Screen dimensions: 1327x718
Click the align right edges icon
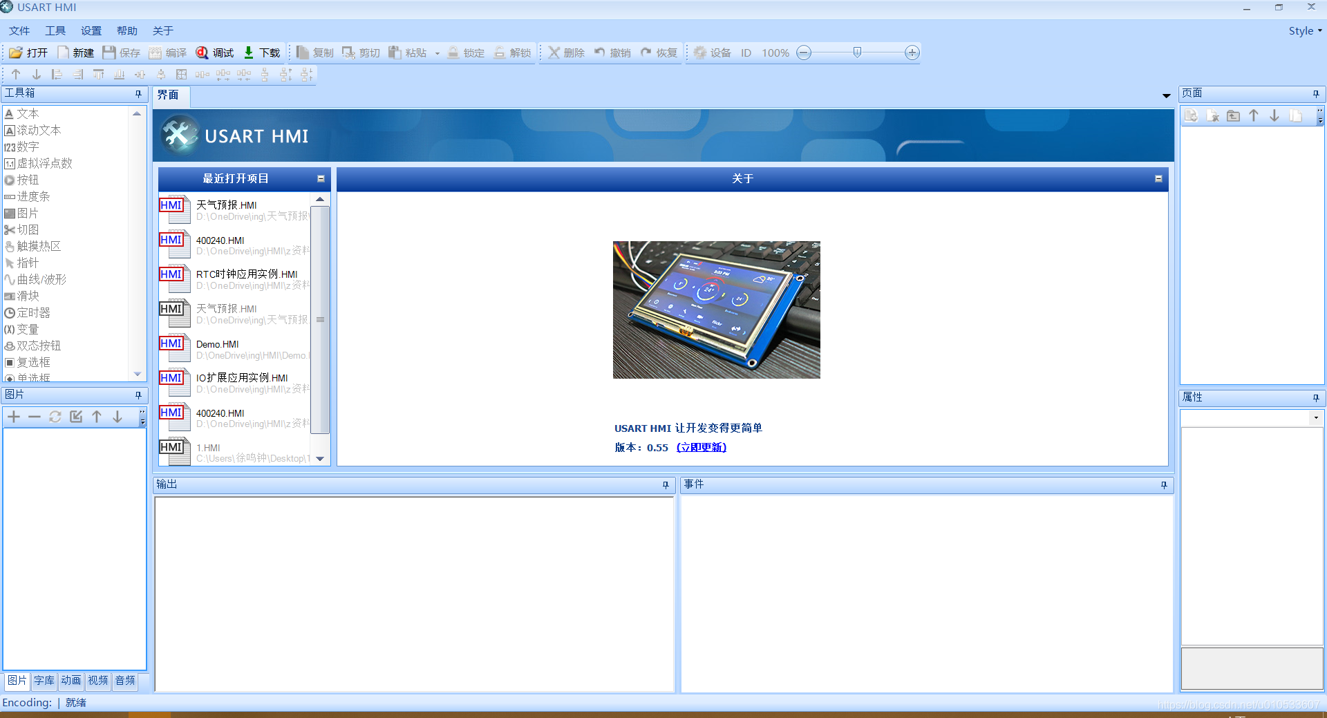tap(78, 75)
